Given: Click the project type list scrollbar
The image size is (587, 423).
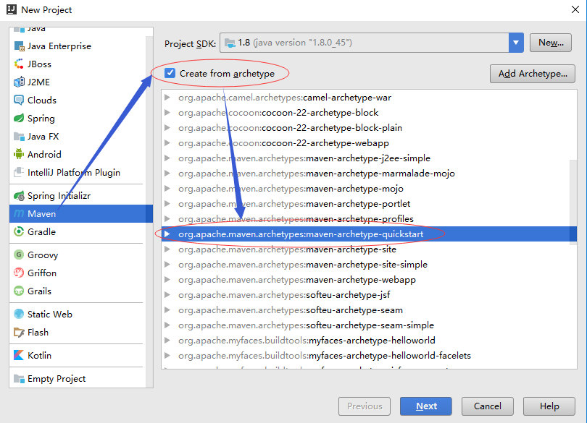Looking at the screenshot, I should point(149,211).
